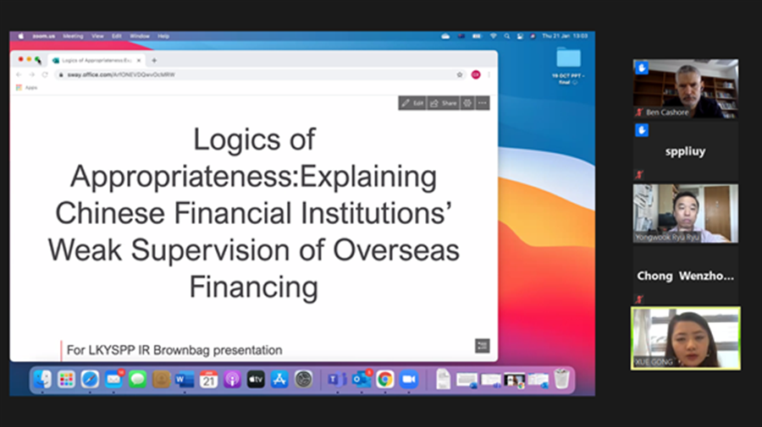Open Zoom from the Dock

coord(409,380)
